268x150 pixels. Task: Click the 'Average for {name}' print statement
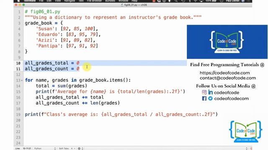tap(111, 92)
